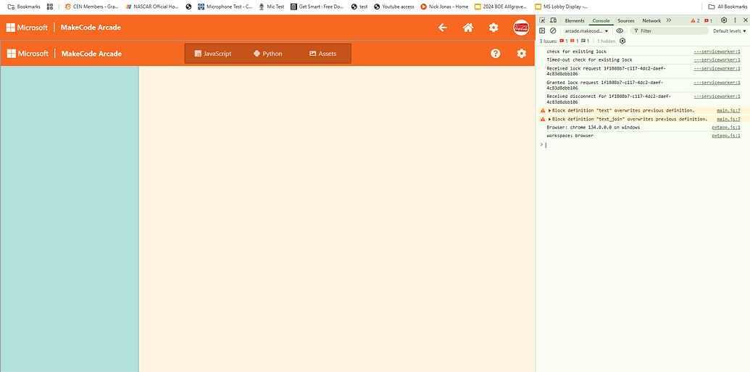The width and height of the screenshot is (750, 372).
Task: Open pxtapp.js link for 'workspace: browser' row
Action: tap(726, 136)
